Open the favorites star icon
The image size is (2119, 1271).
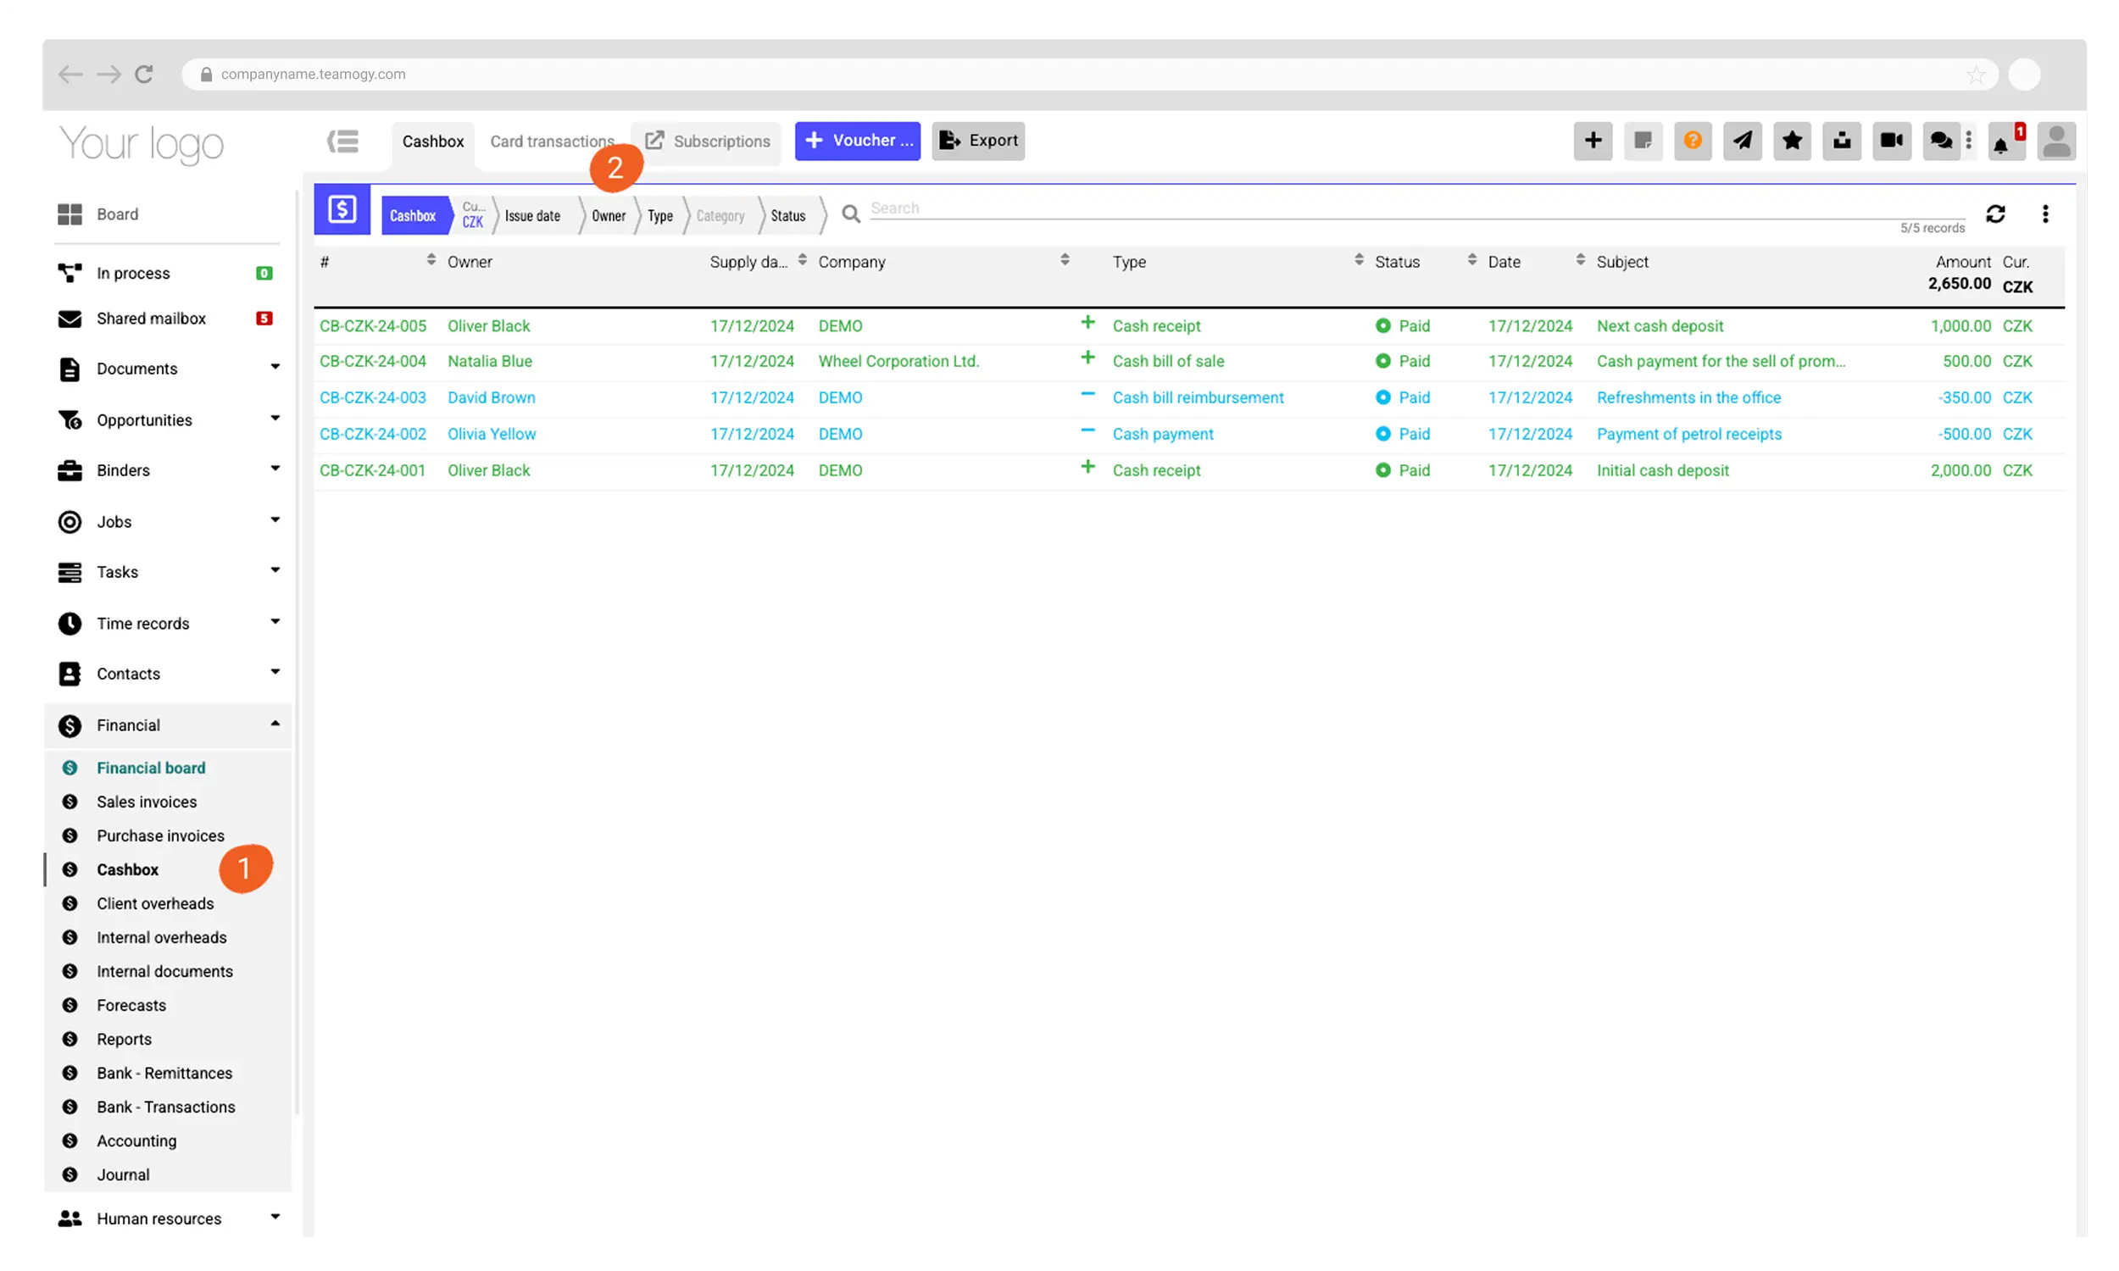click(1791, 142)
